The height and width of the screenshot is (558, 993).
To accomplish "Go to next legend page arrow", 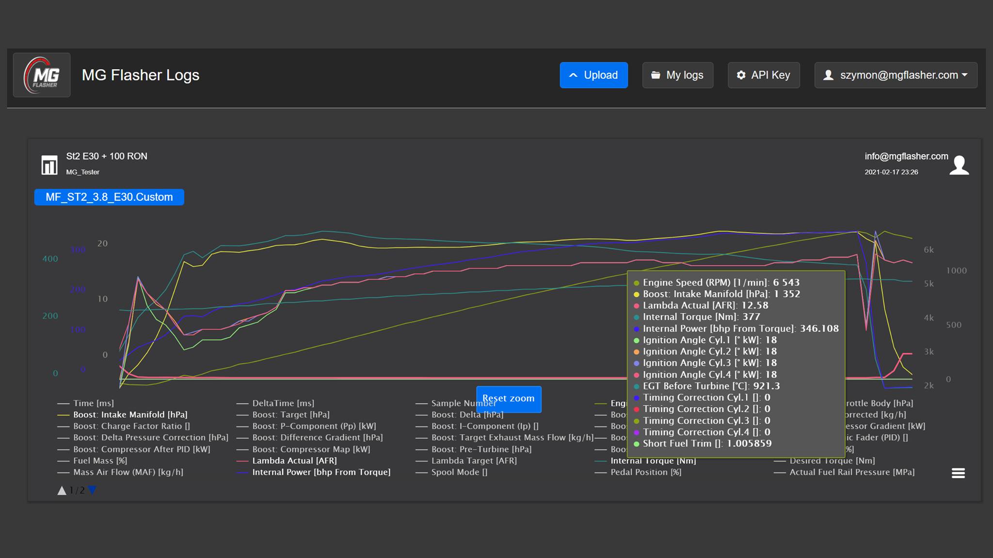I will (92, 491).
